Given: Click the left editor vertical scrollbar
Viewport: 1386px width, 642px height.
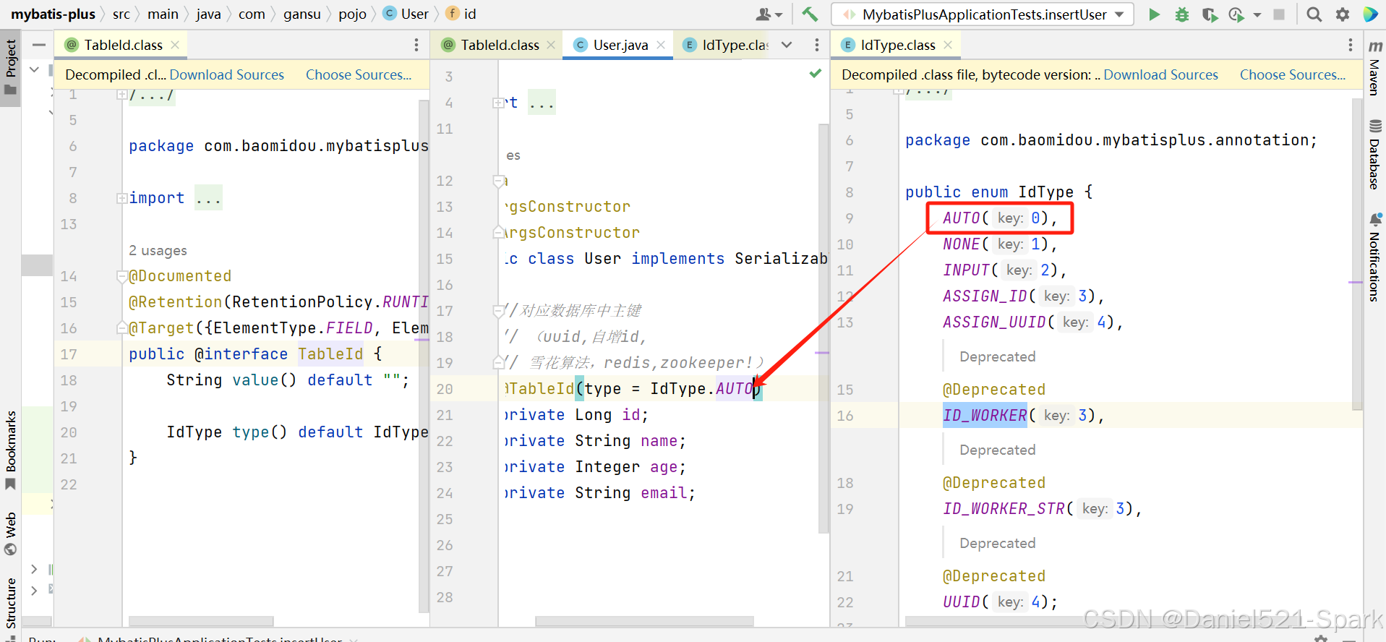Looking at the screenshot, I should (424, 356).
